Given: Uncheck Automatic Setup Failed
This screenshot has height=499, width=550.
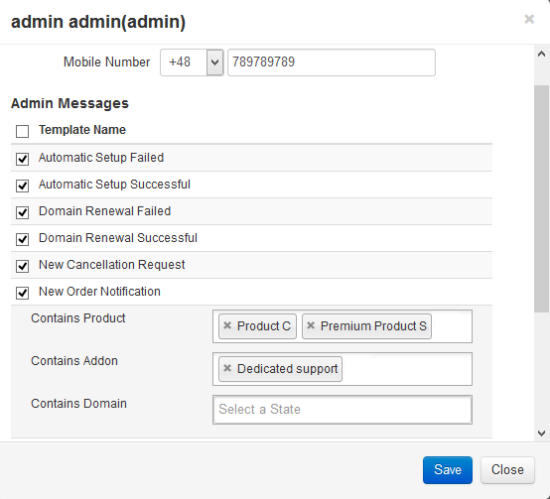Looking at the screenshot, I should [23, 159].
